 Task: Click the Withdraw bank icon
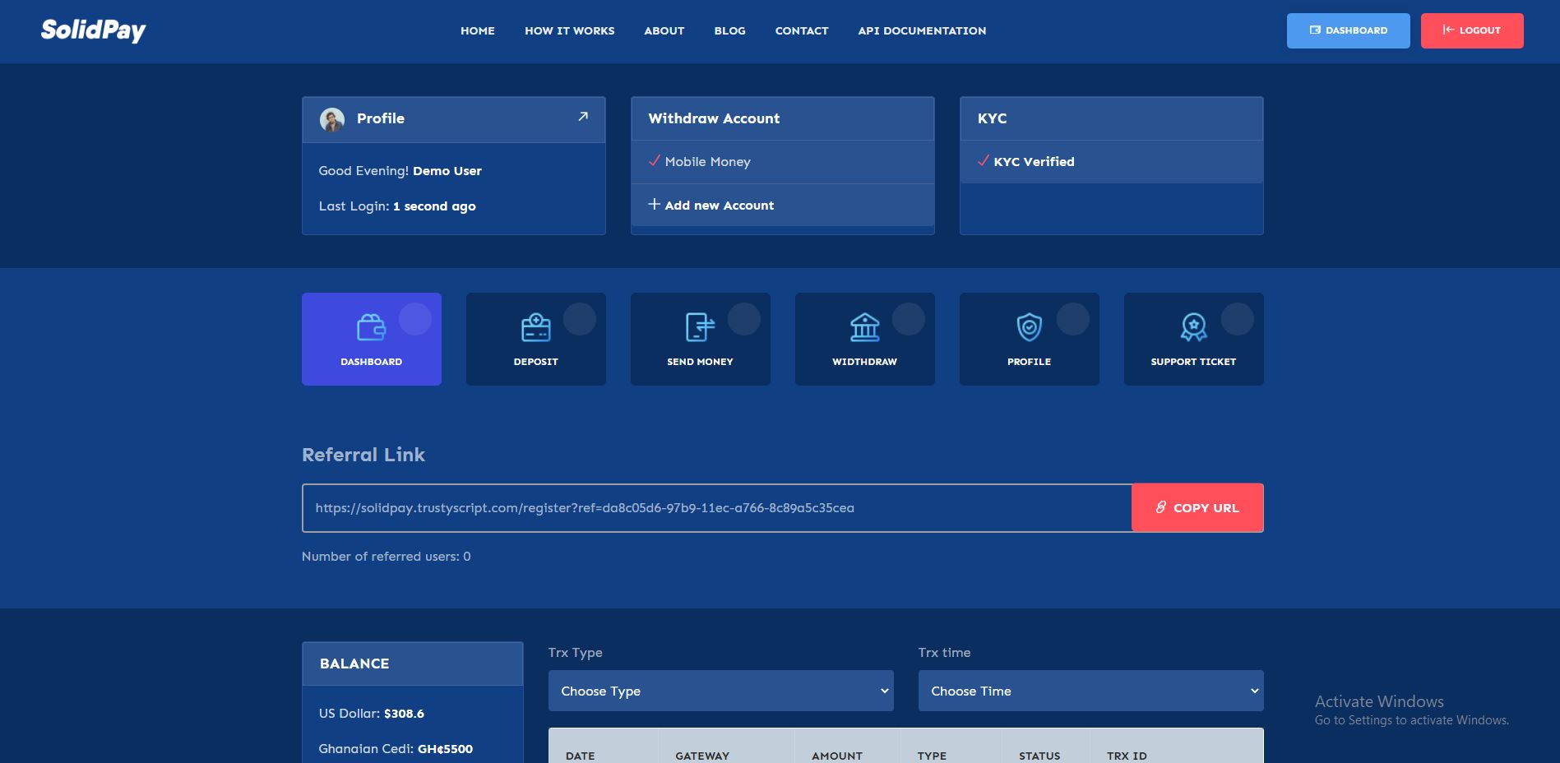(x=864, y=328)
